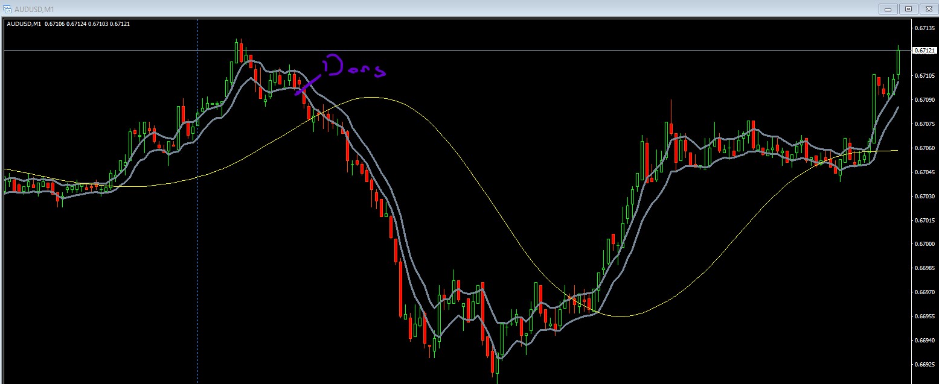Click the highlighted current price label 0.67121
The width and height of the screenshot is (939, 384).
pos(924,51)
